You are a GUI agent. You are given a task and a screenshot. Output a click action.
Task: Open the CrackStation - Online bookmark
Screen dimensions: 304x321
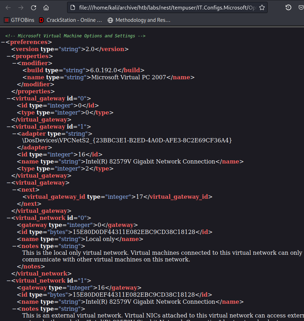(x=71, y=20)
